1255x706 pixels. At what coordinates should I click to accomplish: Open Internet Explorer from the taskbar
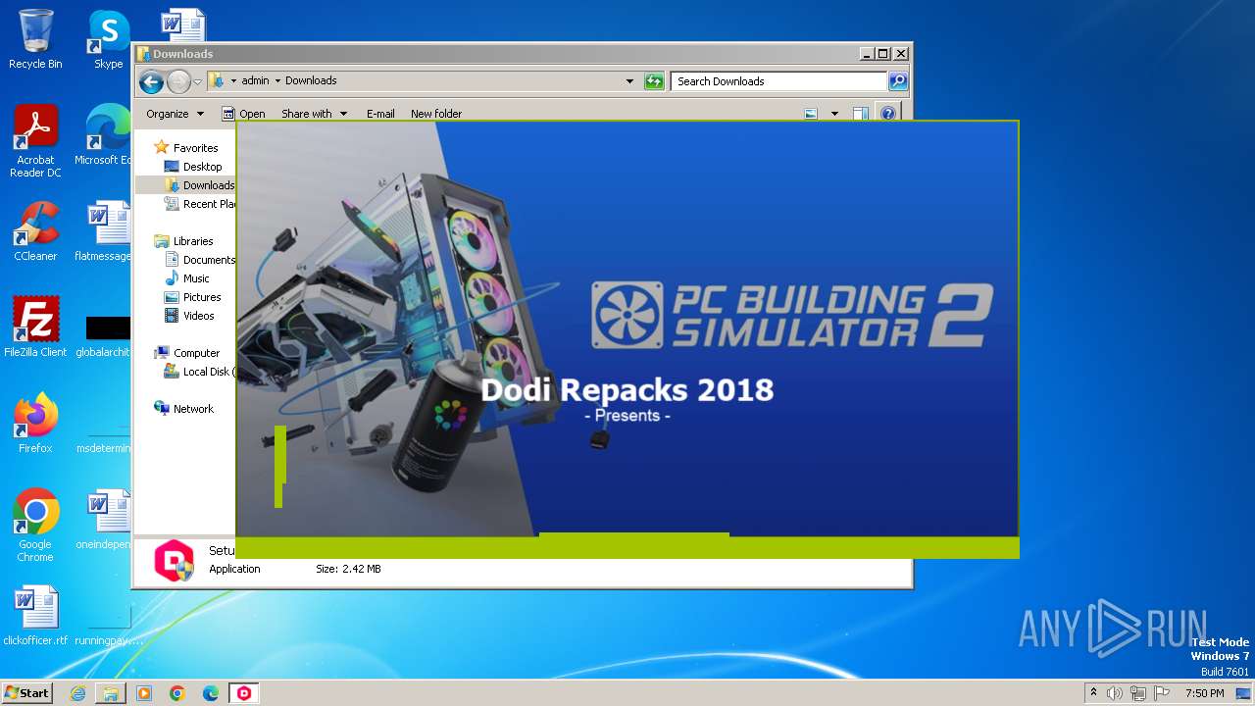77,693
